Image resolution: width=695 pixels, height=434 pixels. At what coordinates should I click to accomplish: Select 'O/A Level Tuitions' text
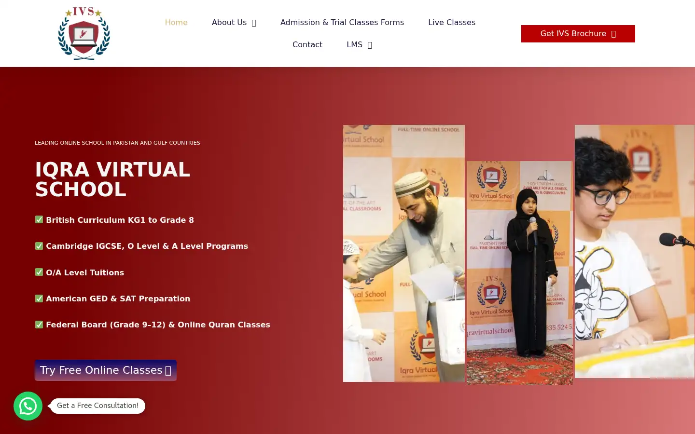coord(85,272)
